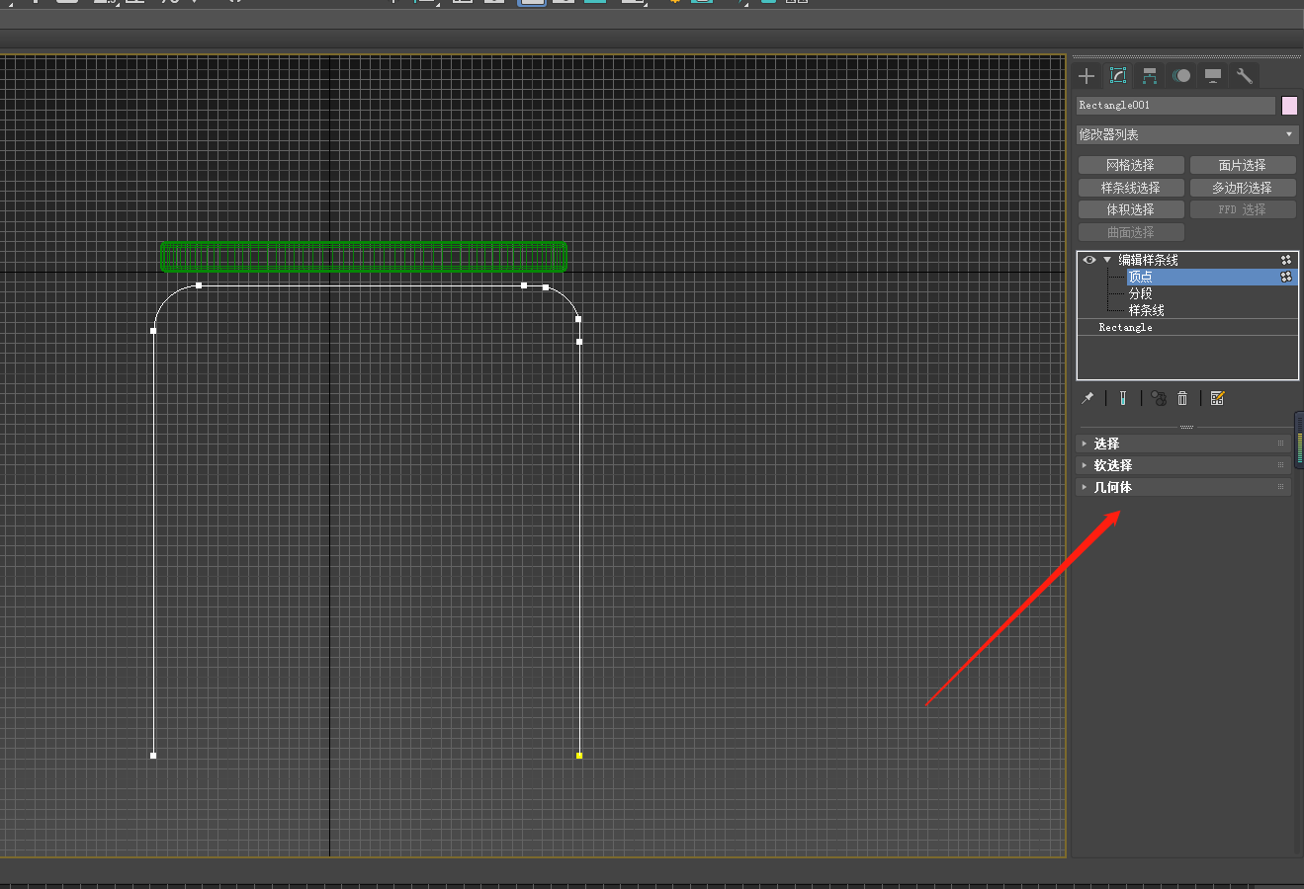Select the 顶点 sub-object level
The width and height of the screenshot is (1304, 889).
tap(1141, 278)
